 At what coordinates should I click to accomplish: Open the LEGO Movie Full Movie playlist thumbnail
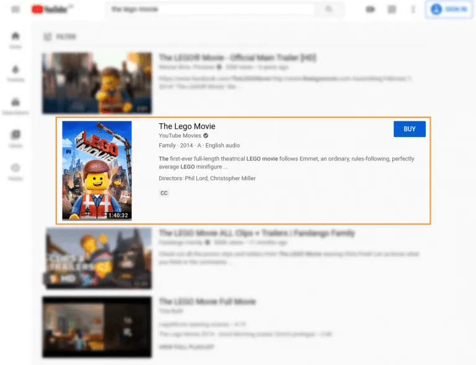point(97,327)
